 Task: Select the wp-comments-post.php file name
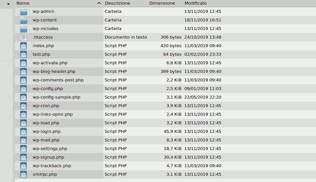pyautogui.click(x=58, y=80)
